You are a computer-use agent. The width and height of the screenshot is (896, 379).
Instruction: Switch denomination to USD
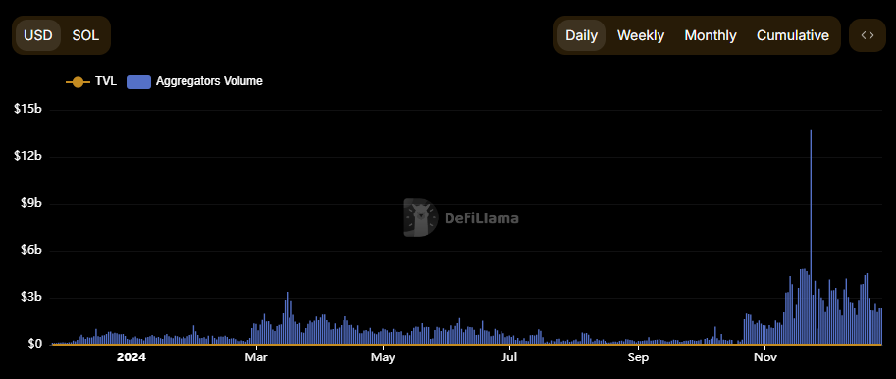pos(38,35)
